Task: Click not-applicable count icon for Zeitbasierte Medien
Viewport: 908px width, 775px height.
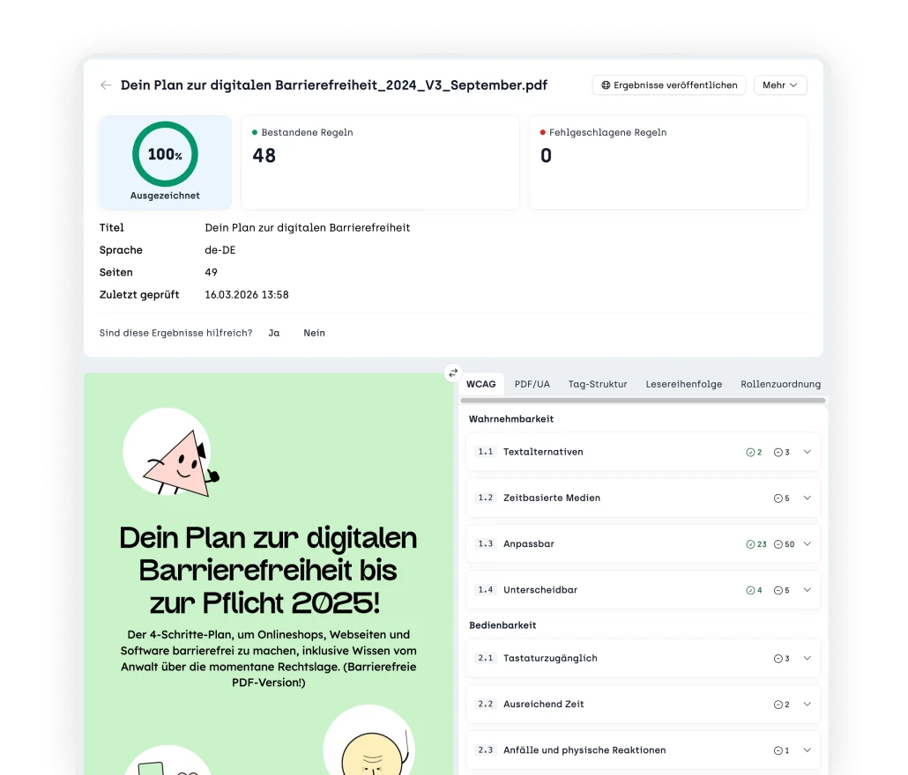Action: pos(778,498)
